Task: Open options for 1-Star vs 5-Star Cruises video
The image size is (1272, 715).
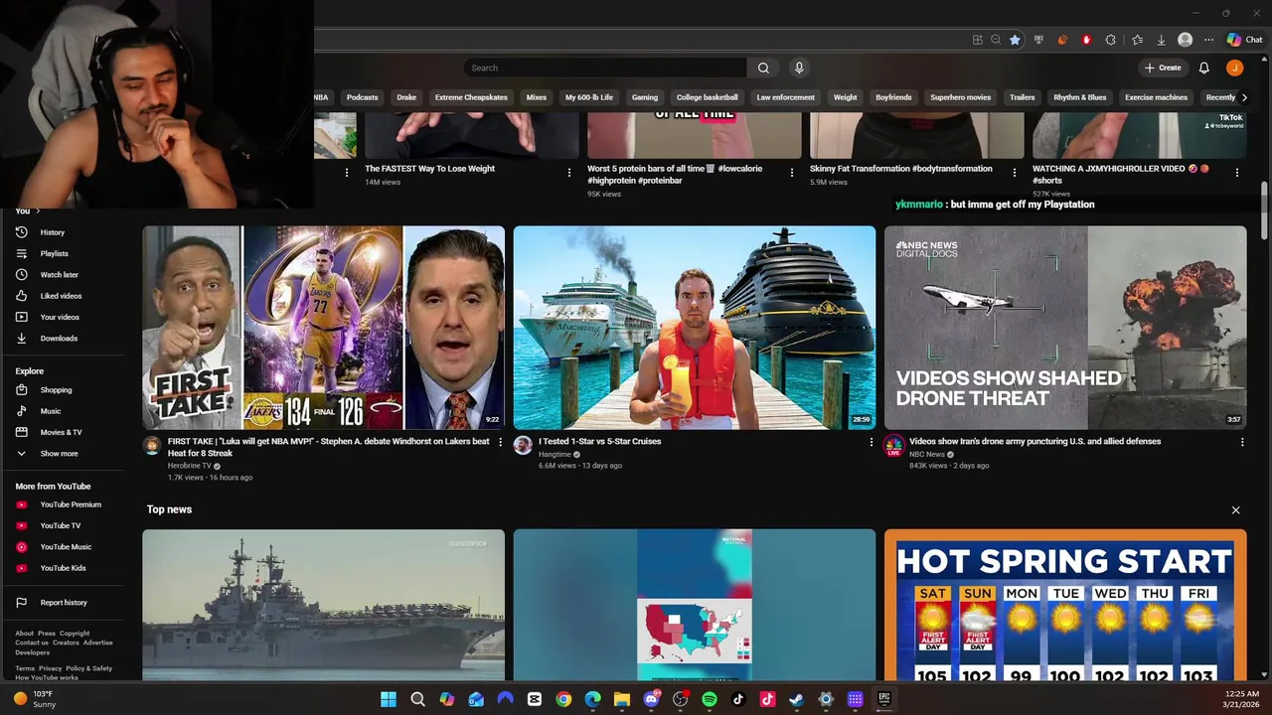Action: coord(872,442)
